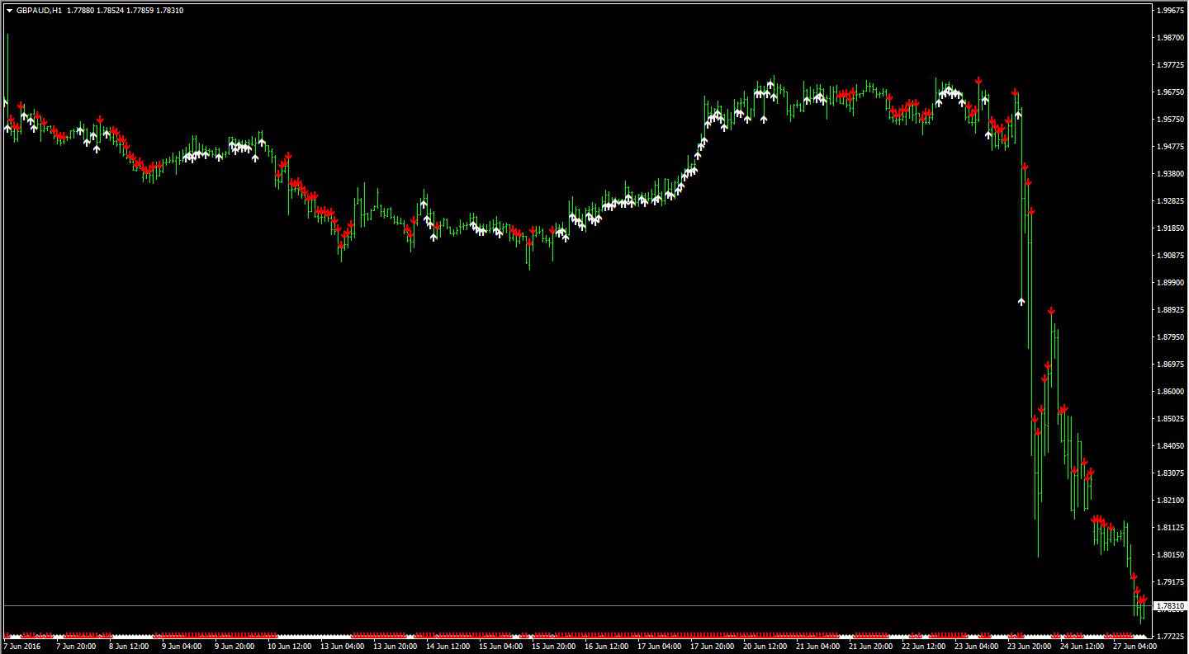Click the 9 Jun 20:00 time label
1189x654 pixels.
click(234, 647)
